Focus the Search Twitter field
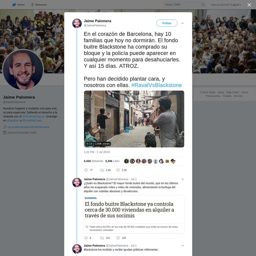The width and height of the screenshot is (256, 256). click(x=182, y=5)
